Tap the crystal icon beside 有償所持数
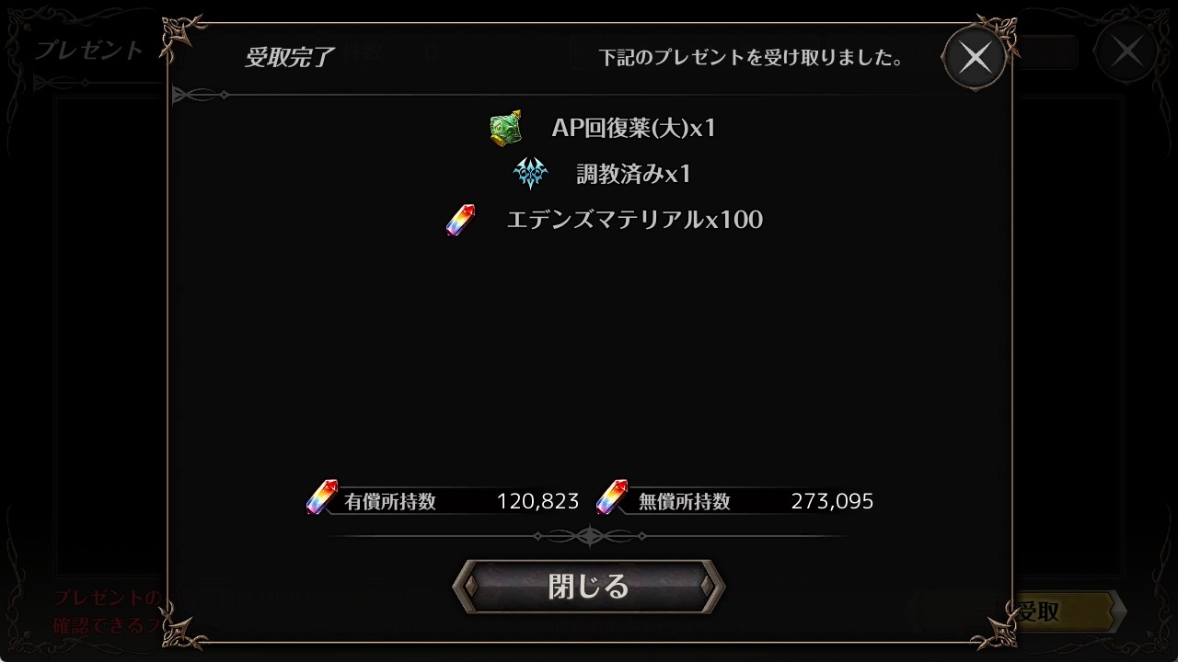This screenshot has width=1178, height=662. point(322,497)
